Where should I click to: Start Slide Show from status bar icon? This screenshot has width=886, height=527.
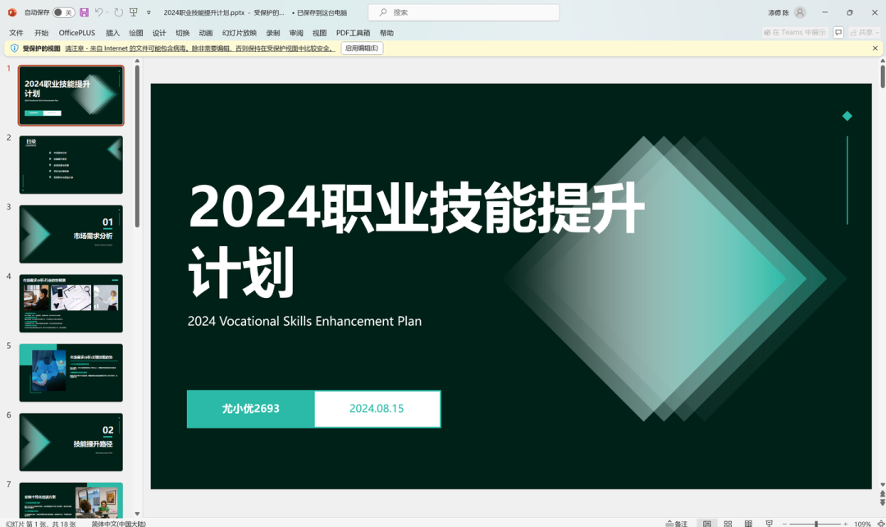click(x=769, y=524)
